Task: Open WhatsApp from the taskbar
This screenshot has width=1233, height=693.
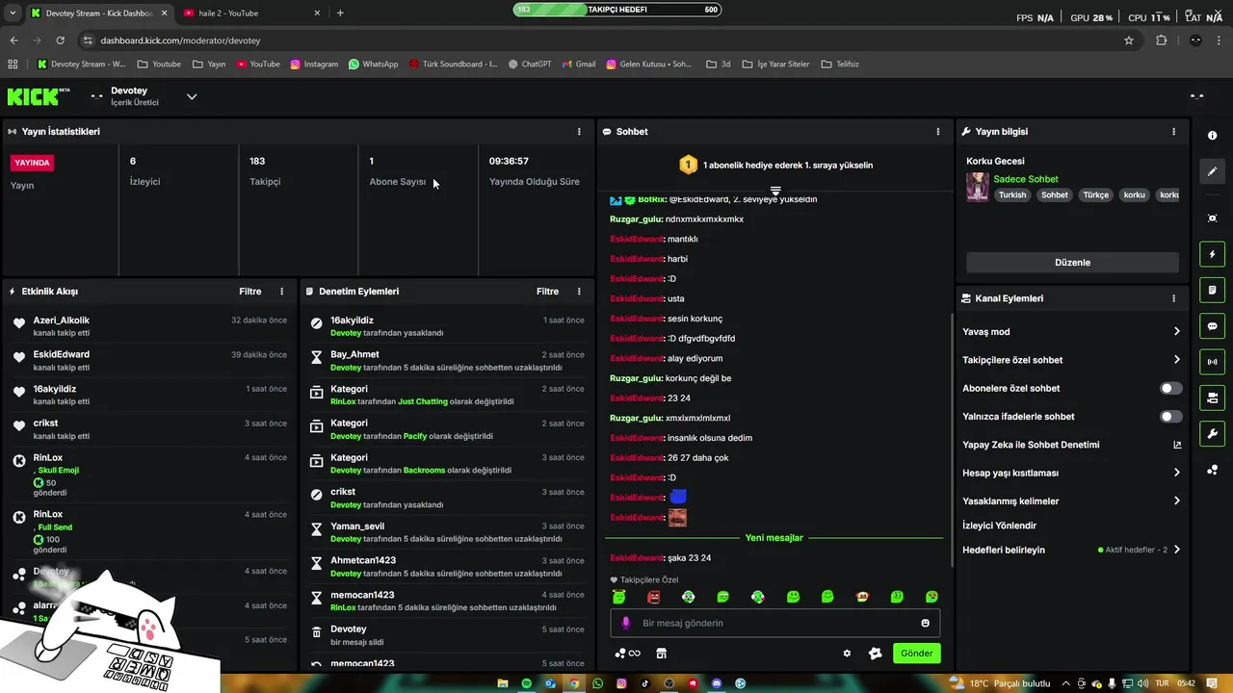Action: 598,683
